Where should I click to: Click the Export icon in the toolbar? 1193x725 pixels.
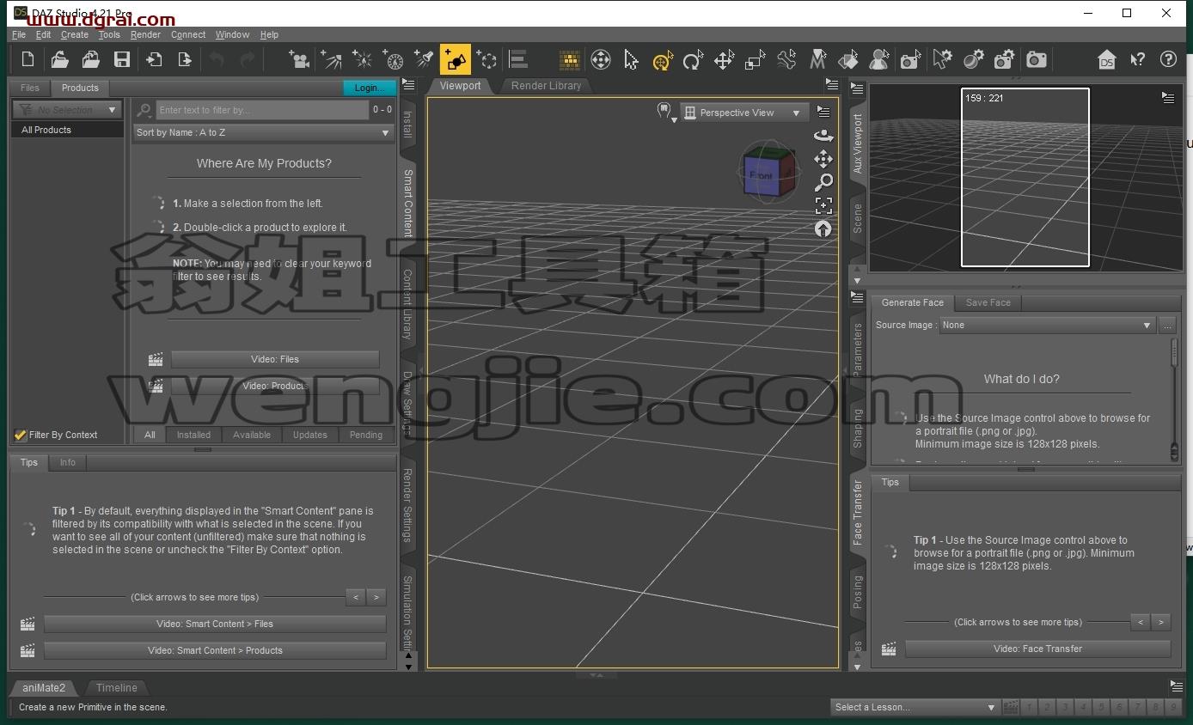tap(185, 59)
